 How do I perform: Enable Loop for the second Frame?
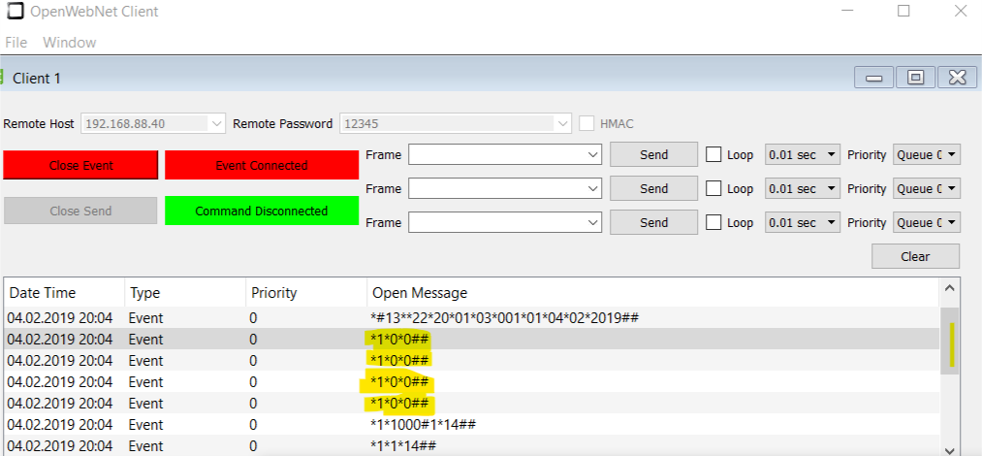713,188
